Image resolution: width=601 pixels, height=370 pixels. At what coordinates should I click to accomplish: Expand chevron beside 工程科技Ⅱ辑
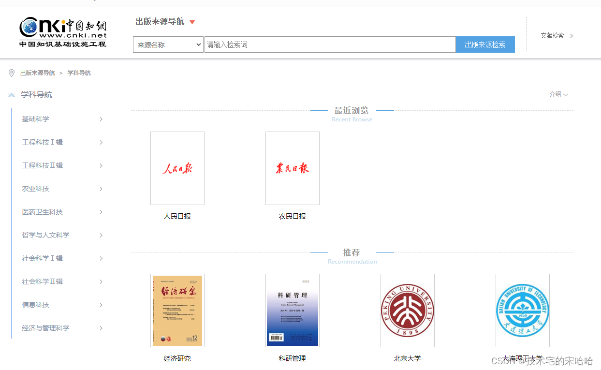pos(101,165)
